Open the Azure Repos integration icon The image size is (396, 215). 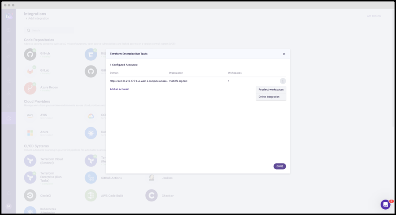click(30, 88)
